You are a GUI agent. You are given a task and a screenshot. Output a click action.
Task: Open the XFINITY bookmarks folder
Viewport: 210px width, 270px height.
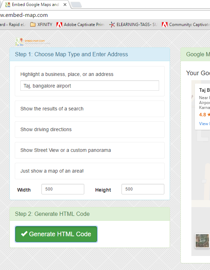41,25
